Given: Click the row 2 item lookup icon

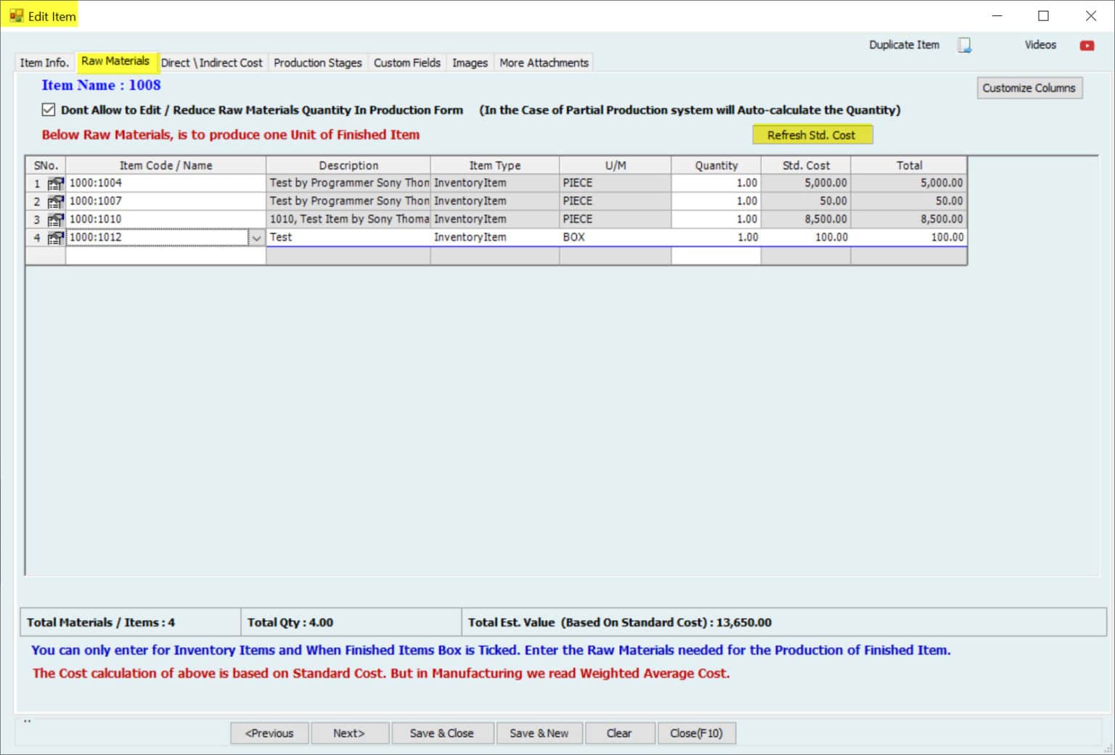Looking at the screenshot, I should pyautogui.click(x=55, y=202).
